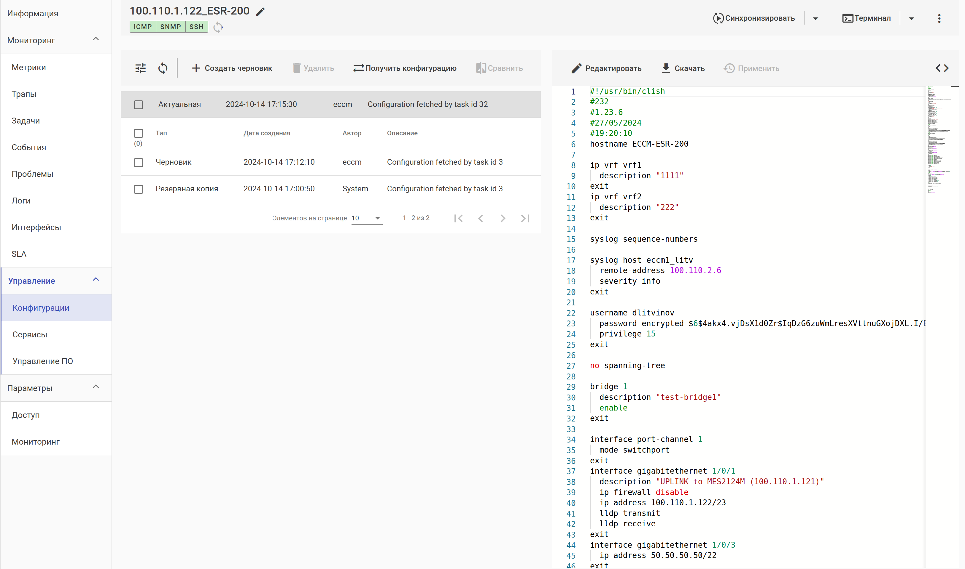Click the Создать черновик button
Screen dimensions: 965x569
[232, 68]
